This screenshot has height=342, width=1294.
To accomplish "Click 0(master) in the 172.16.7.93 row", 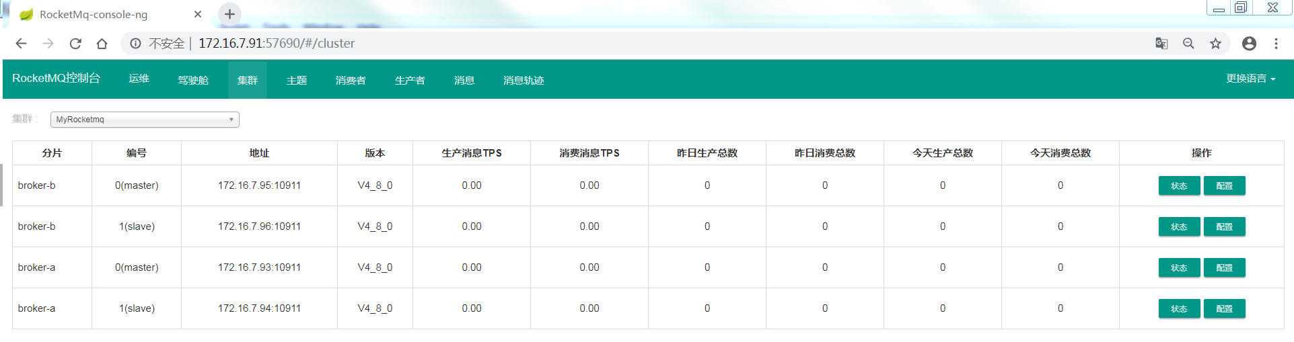I will (x=137, y=267).
